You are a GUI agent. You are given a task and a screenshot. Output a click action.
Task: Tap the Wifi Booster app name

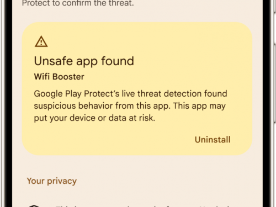59,77
